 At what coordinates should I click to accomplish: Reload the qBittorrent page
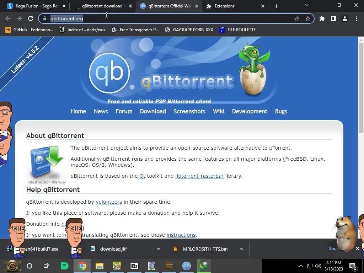click(31, 18)
